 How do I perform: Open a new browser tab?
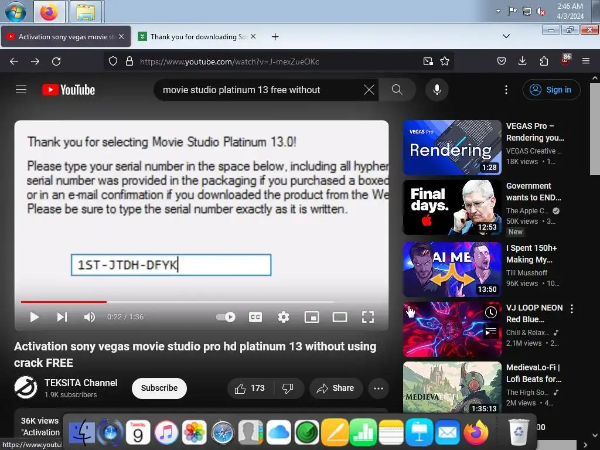[275, 37]
